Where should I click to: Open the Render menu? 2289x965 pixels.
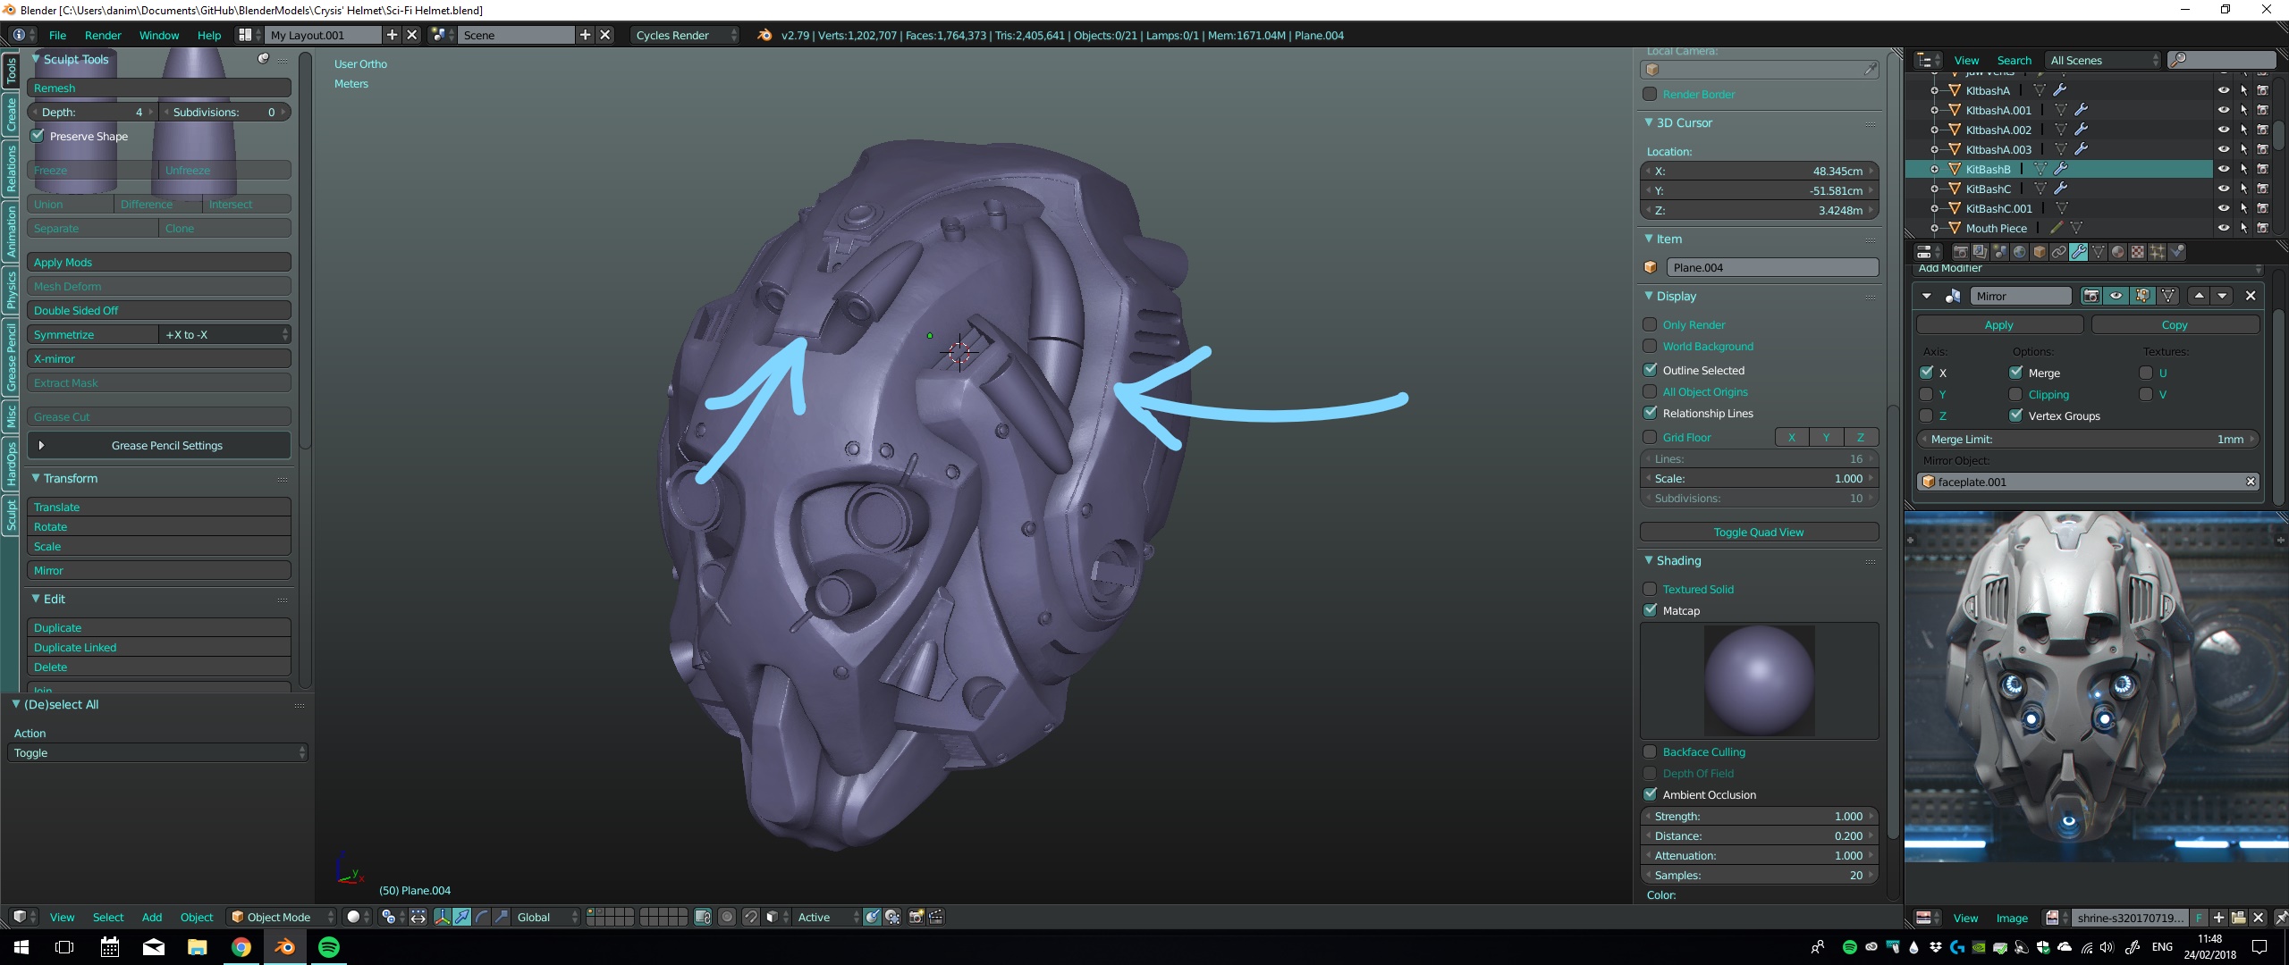pos(103,35)
